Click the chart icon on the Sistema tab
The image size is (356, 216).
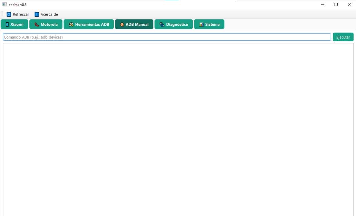click(x=202, y=24)
